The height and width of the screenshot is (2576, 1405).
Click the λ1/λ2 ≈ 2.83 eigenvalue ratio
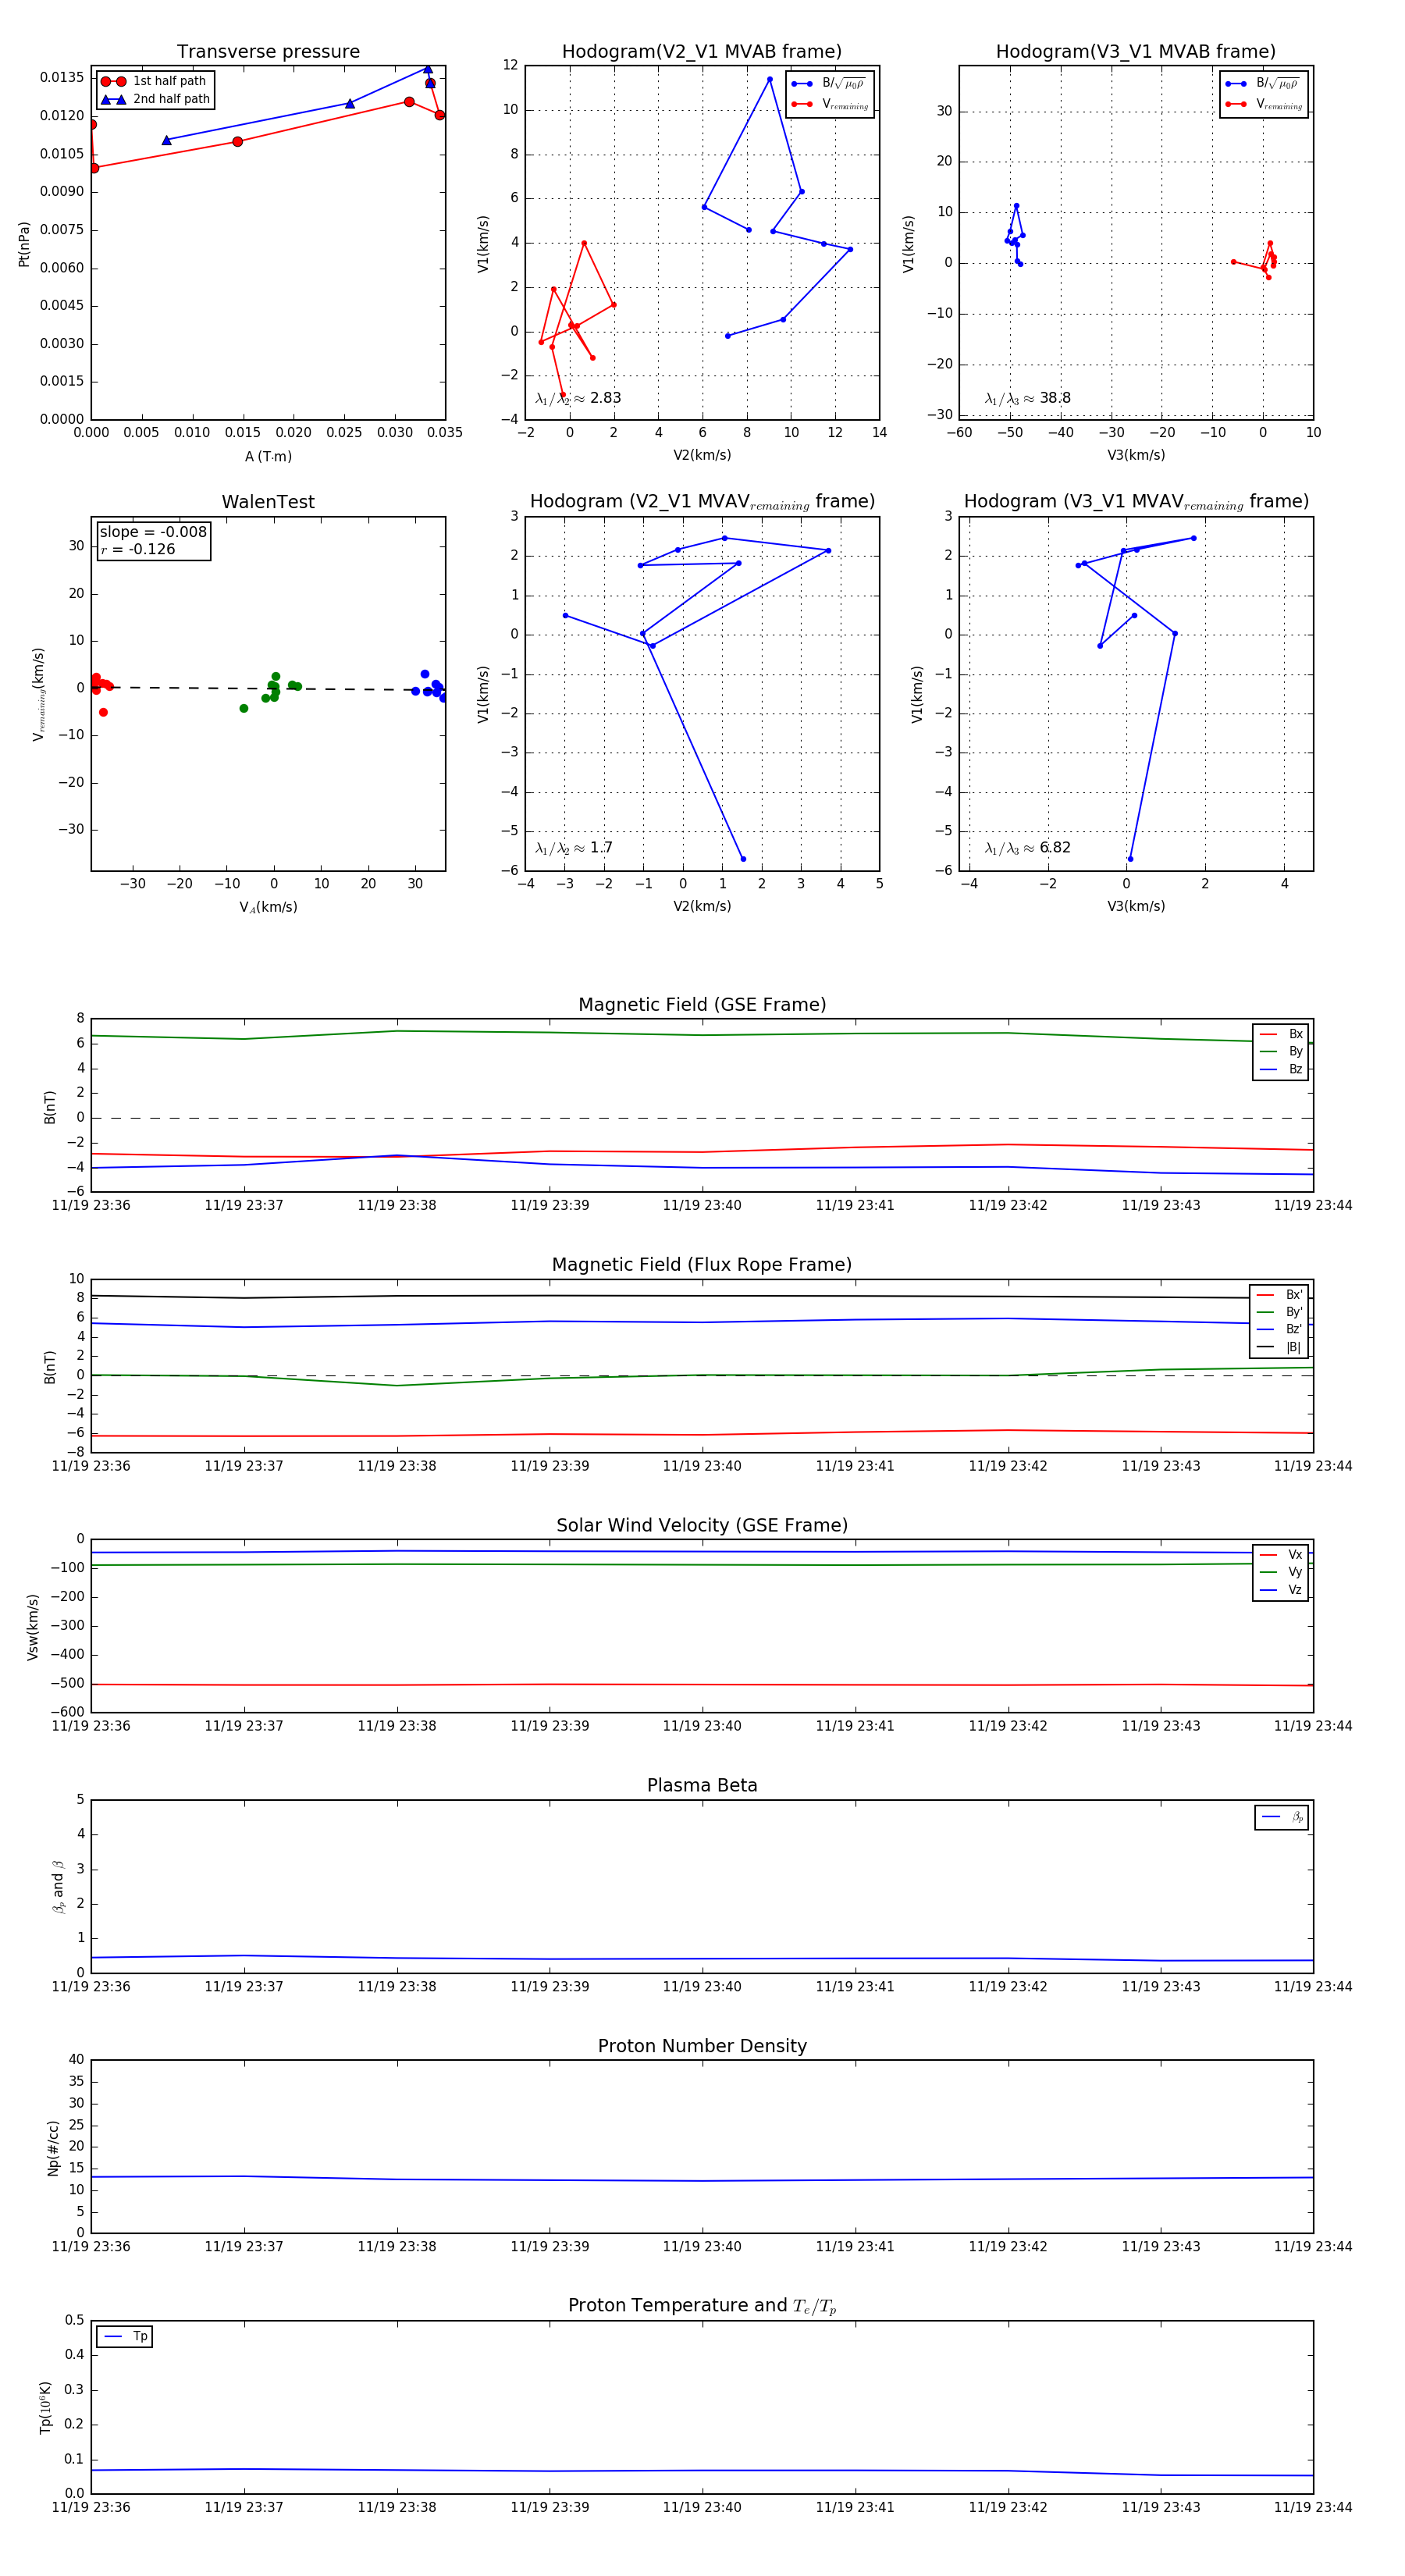578,398
